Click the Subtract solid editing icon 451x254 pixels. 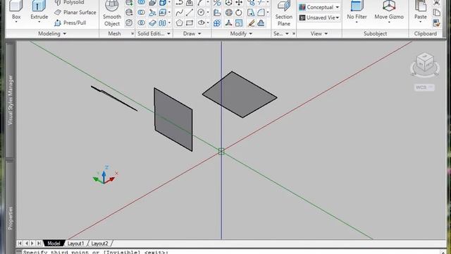point(141,13)
